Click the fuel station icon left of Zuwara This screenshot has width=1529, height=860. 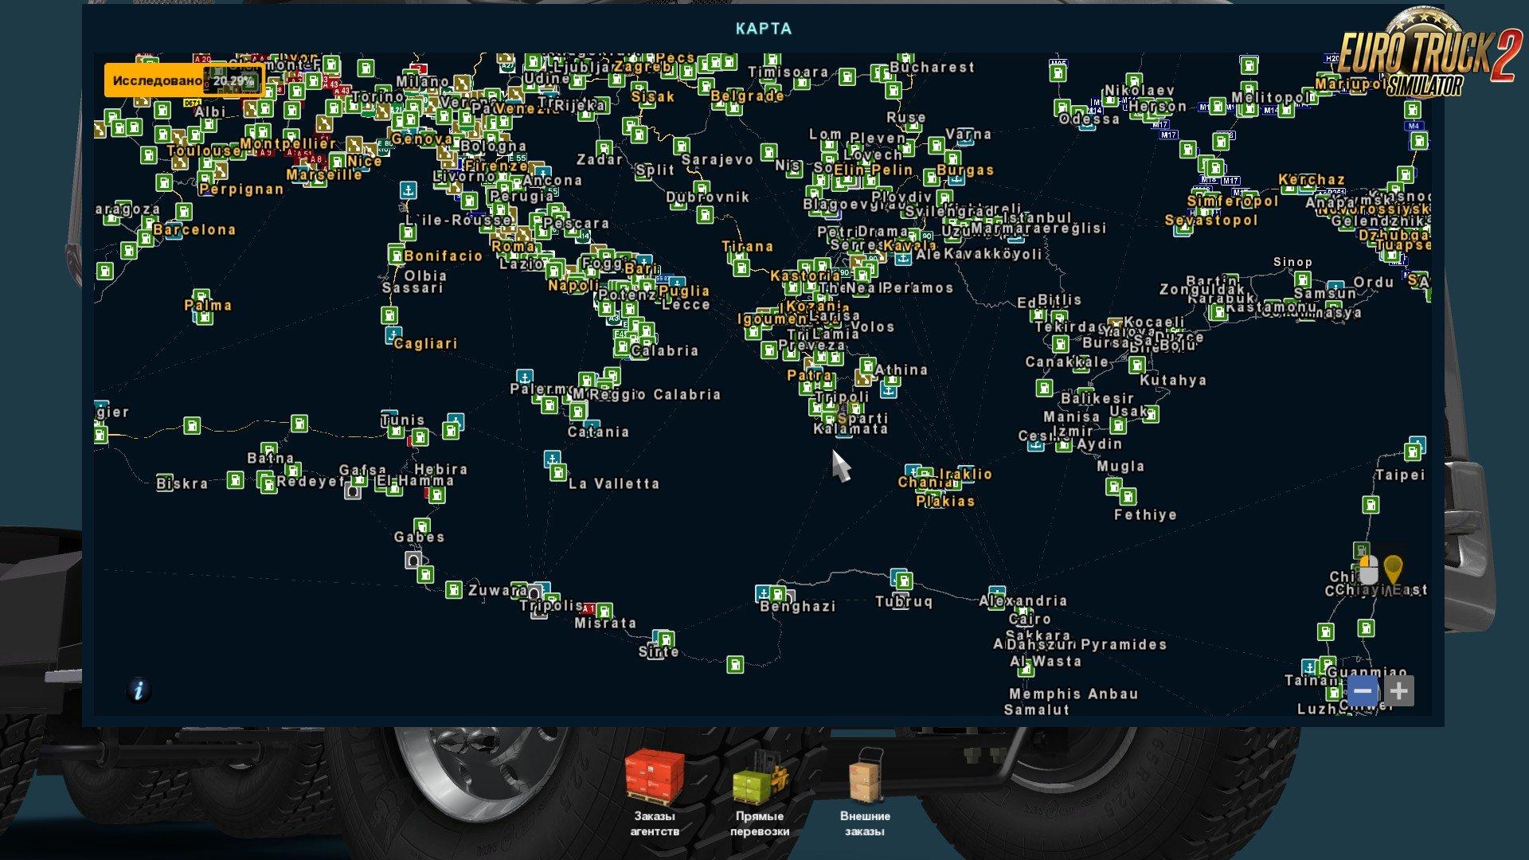(453, 590)
